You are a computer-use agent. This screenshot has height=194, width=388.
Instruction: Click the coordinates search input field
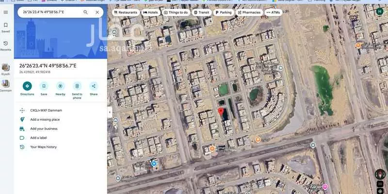(x=48, y=12)
